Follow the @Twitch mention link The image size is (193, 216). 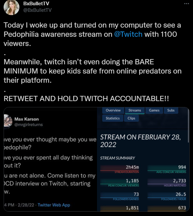click(x=128, y=34)
